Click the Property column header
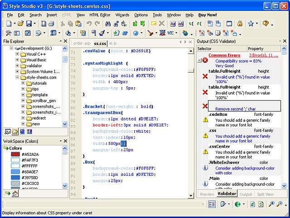 [264, 49]
